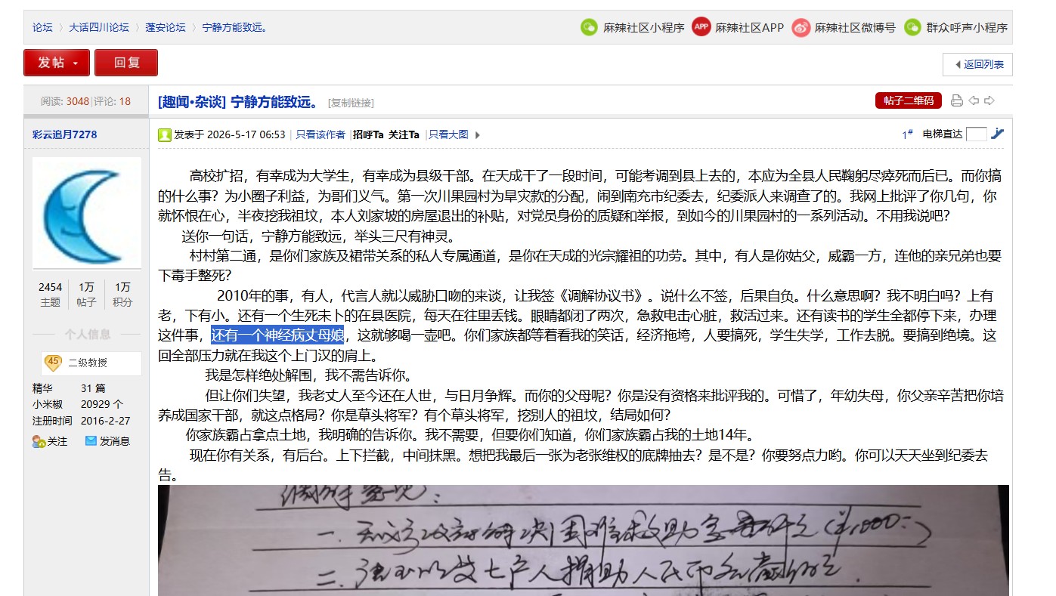
Task: Go to next thread with right arrow
Action: coord(989,101)
